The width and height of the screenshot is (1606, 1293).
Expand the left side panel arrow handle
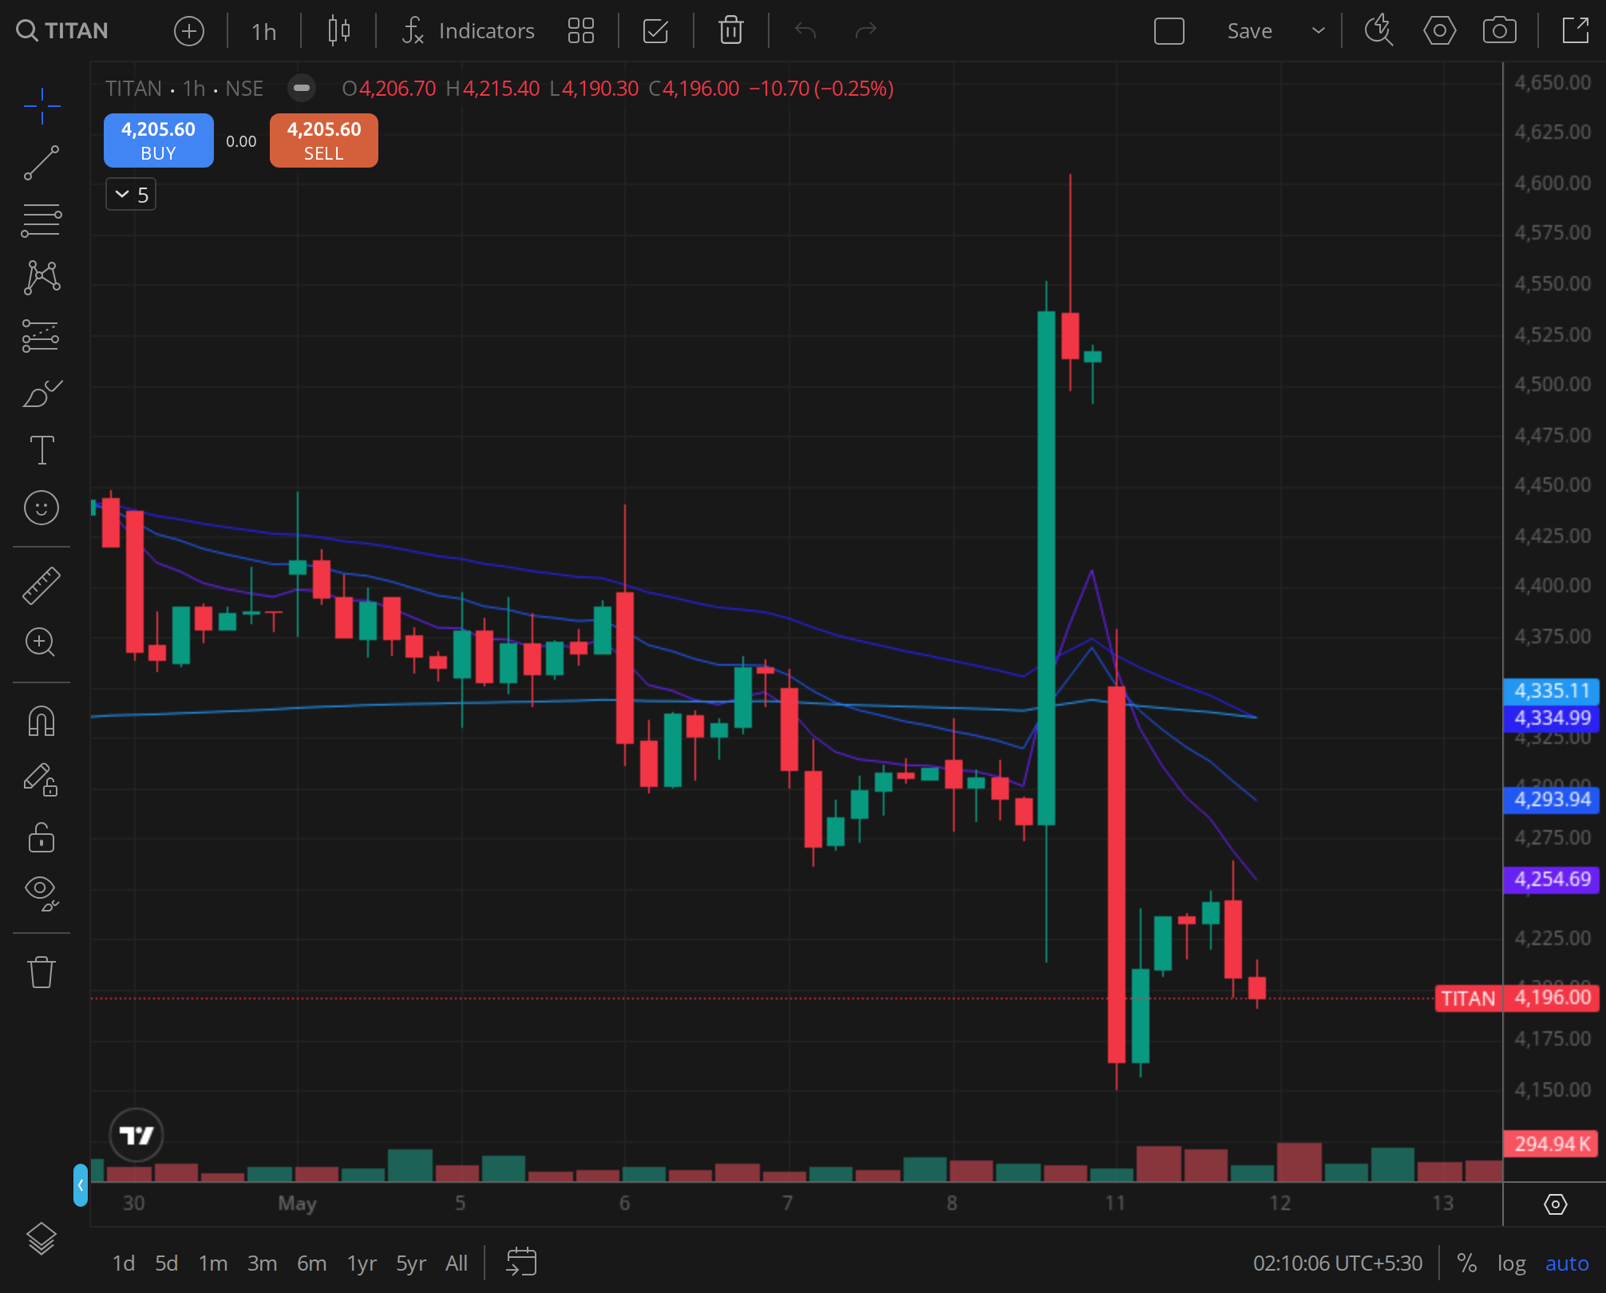click(80, 1185)
